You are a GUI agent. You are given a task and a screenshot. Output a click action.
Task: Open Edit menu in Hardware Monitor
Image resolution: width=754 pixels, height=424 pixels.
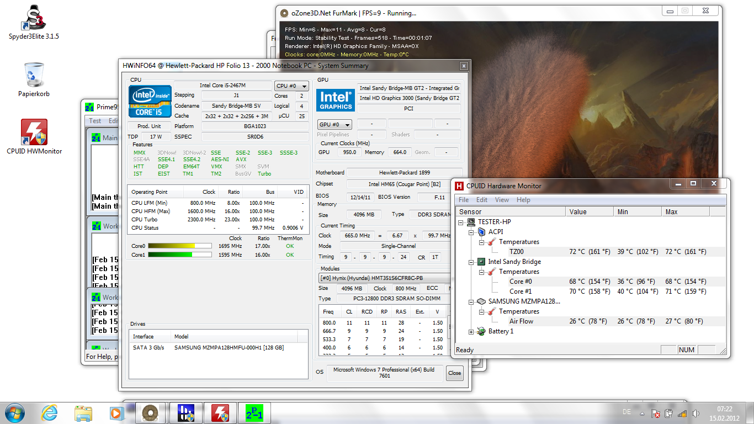pyautogui.click(x=482, y=200)
